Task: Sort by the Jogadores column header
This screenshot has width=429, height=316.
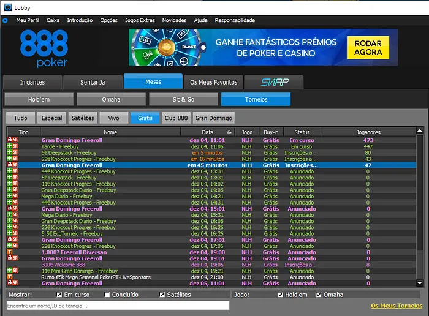Action: pyautogui.click(x=368, y=132)
